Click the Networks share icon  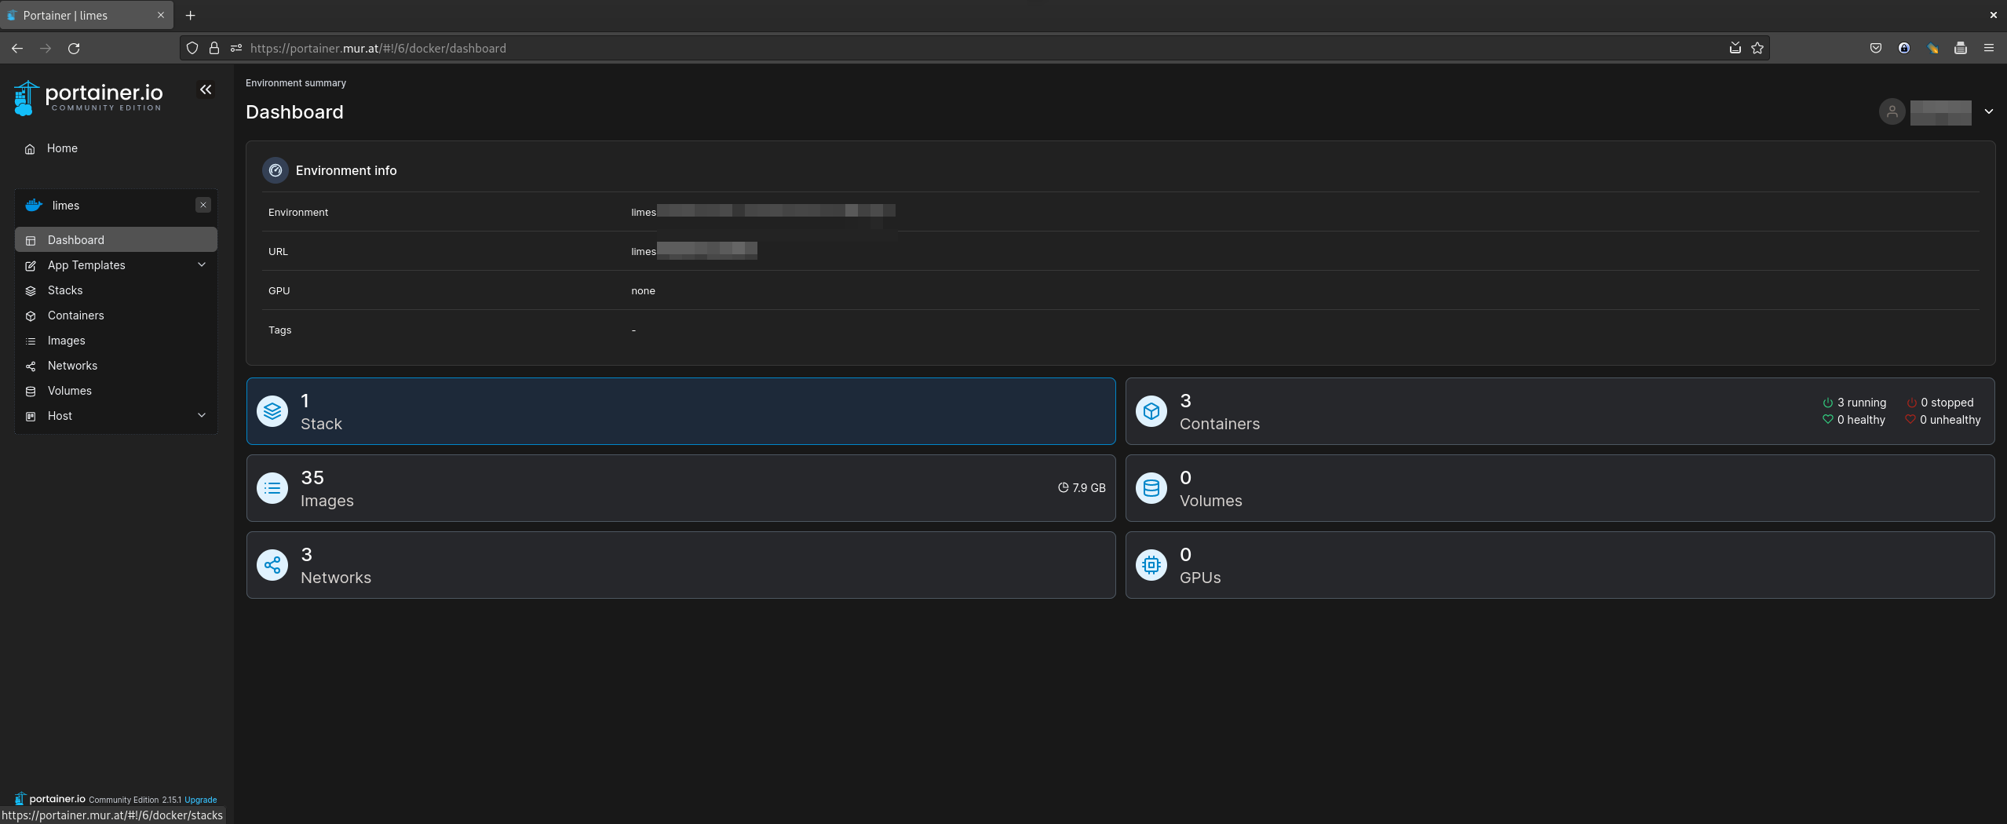click(272, 565)
